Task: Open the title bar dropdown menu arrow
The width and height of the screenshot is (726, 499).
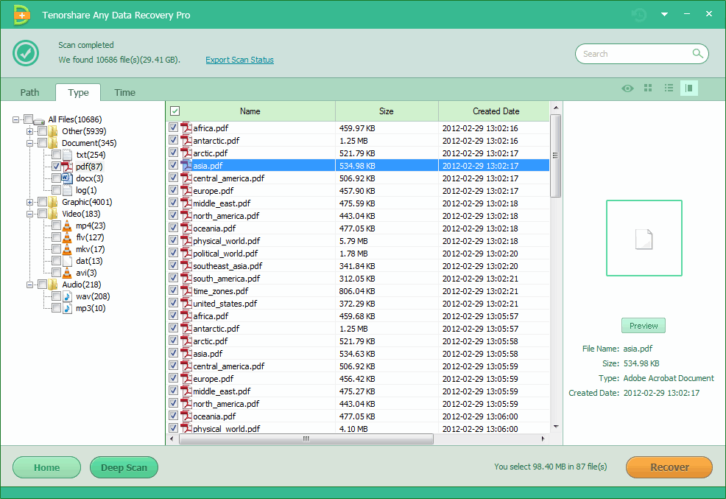Action: pos(664,15)
